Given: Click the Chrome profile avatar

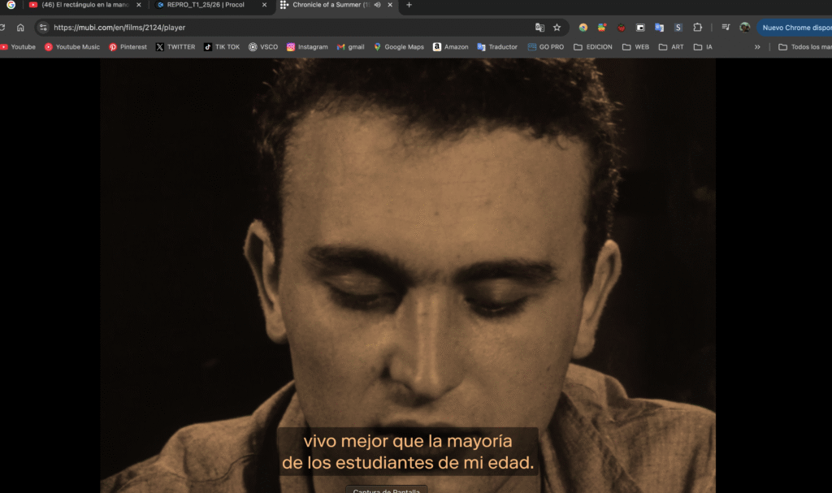Looking at the screenshot, I should point(744,27).
